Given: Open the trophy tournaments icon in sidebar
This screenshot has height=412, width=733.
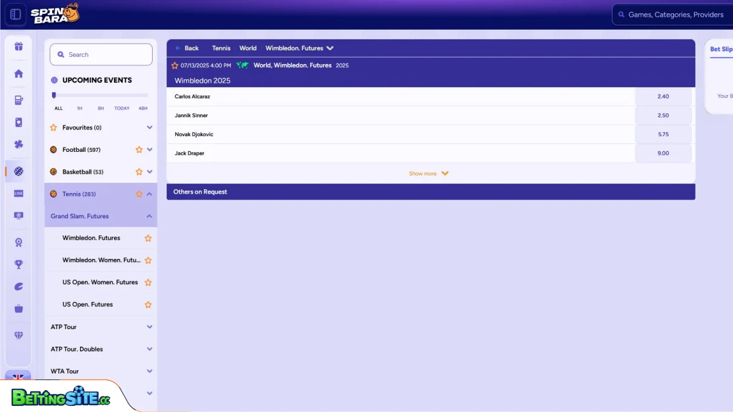Looking at the screenshot, I should click(x=18, y=264).
